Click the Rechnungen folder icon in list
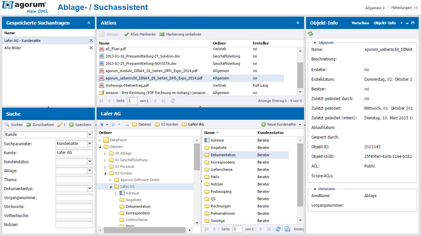Image resolution: width=421 pixels, height=236 pixels. [207, 206]
